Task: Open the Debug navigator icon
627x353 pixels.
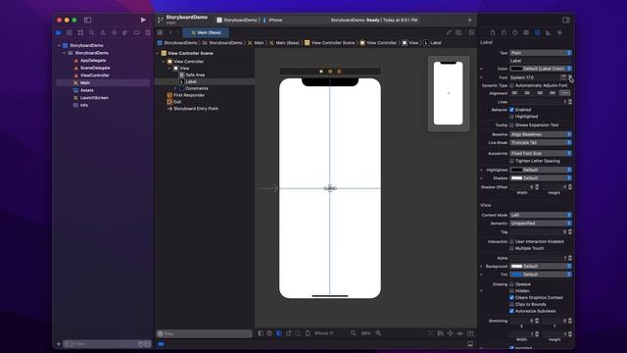Action: [x=124, y=32]
